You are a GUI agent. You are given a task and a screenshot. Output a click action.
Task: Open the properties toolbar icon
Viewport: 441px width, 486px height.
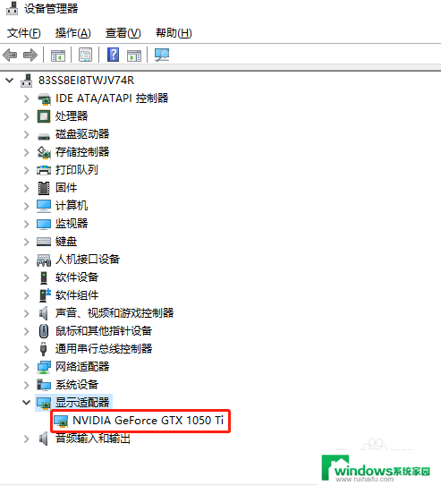coord(86,55)
